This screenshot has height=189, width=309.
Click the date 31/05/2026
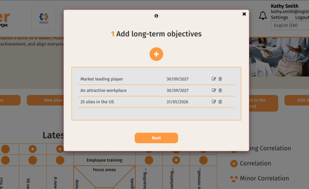pyautogui.click(x=177, y=102)
